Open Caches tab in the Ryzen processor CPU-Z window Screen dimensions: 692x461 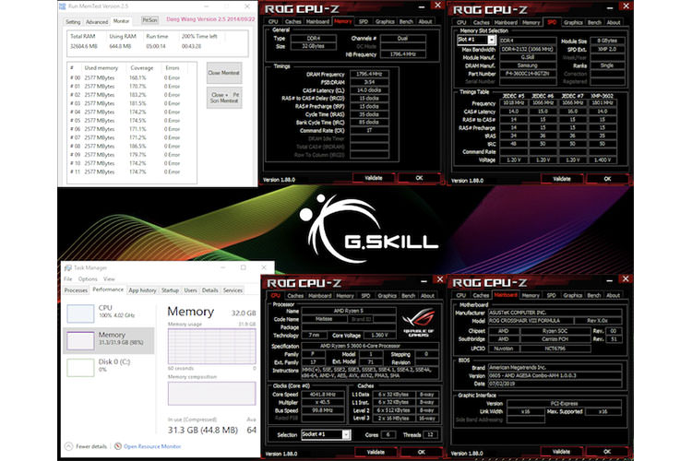pos(295,296)
